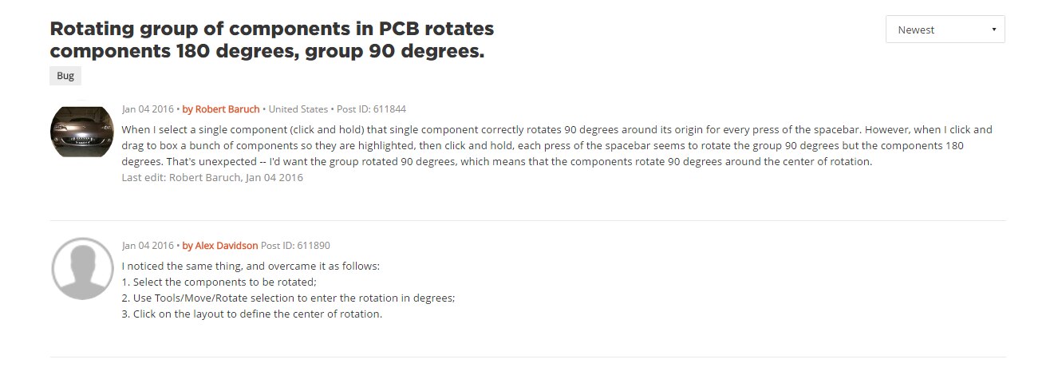Click the Last edit note

pyautogui.click(x=212, y=178)
